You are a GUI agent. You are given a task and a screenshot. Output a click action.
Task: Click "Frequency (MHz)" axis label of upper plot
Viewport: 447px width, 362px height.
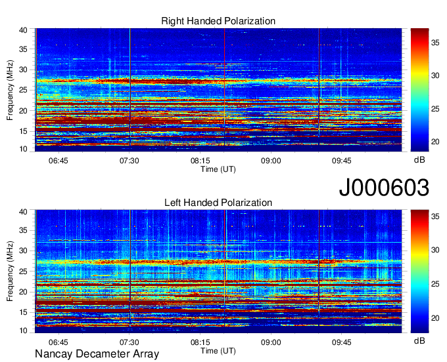tap(10, 90)
